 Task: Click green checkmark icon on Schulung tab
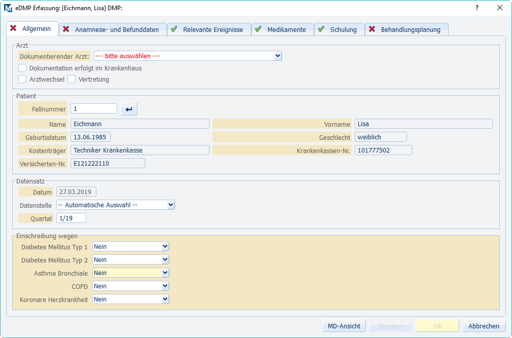pos(321,29)
